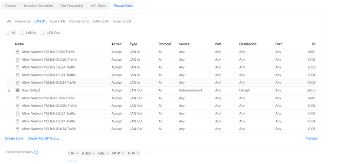Image resolution: width=347 pixels, height=164 pixels.
Task: Click lock icon of LAN Out 192.168.1.0/24 rule
Action: [x=17, y=98]
